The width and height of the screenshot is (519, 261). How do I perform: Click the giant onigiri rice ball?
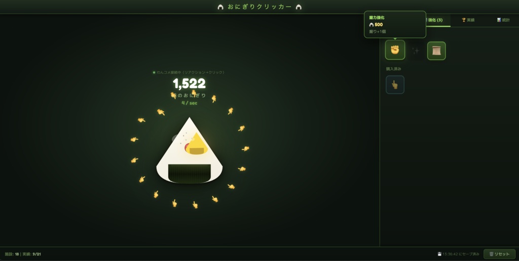pyautogui.click(x=190, y=151)
